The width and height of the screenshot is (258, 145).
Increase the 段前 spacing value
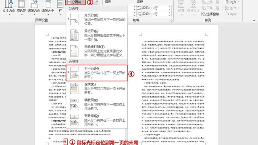point(169,7)
